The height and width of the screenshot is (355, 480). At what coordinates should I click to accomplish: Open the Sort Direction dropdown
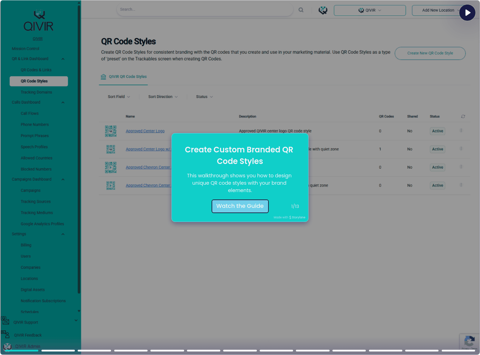163,97
